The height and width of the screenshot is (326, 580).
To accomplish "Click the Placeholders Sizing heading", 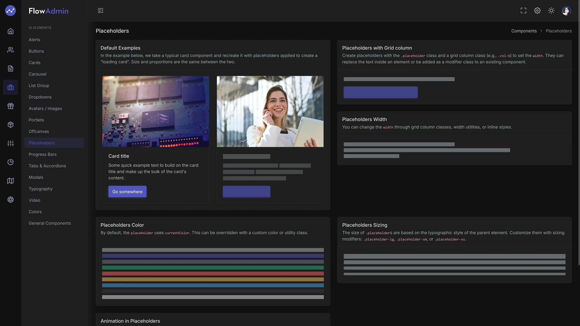I will 365,225.
